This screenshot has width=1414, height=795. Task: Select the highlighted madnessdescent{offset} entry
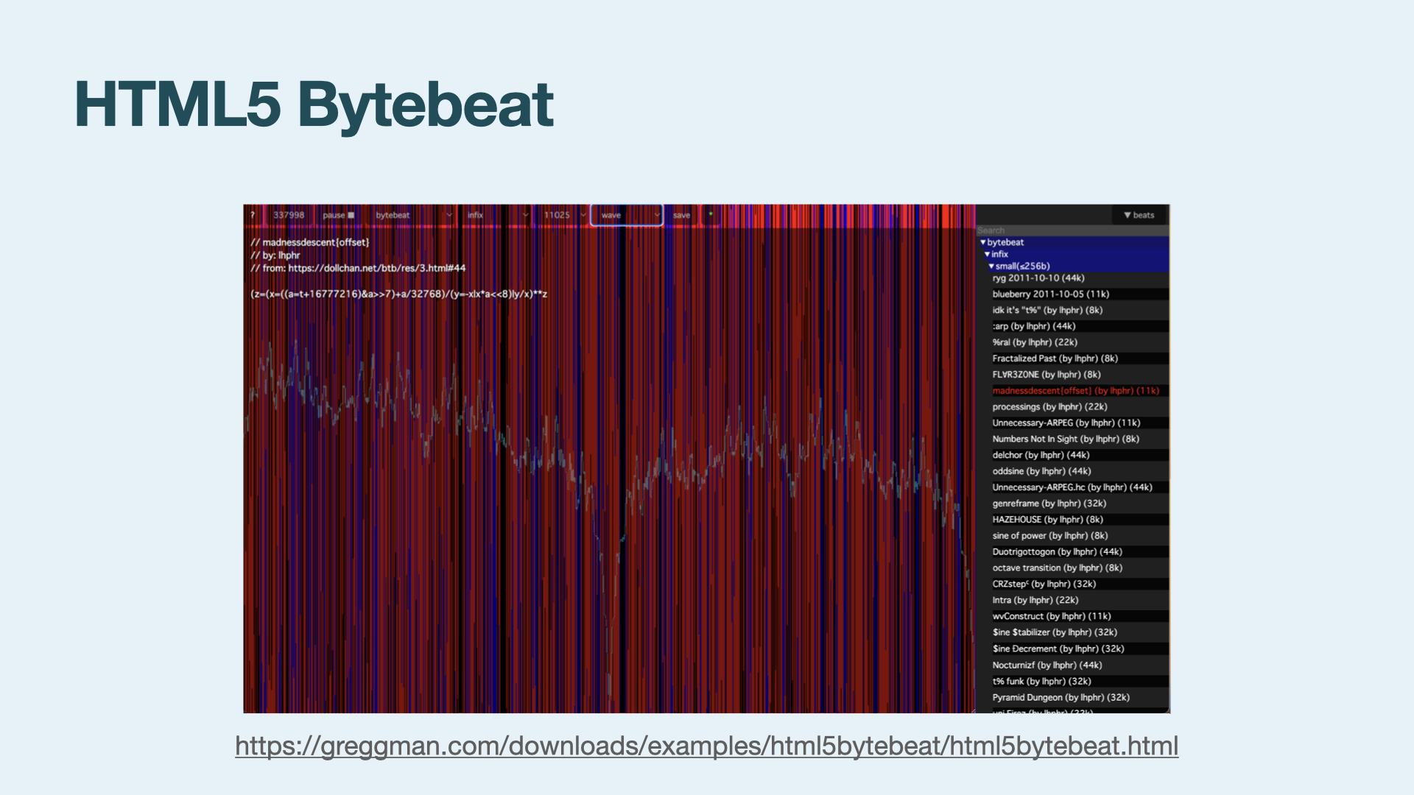pos(1075,391)
